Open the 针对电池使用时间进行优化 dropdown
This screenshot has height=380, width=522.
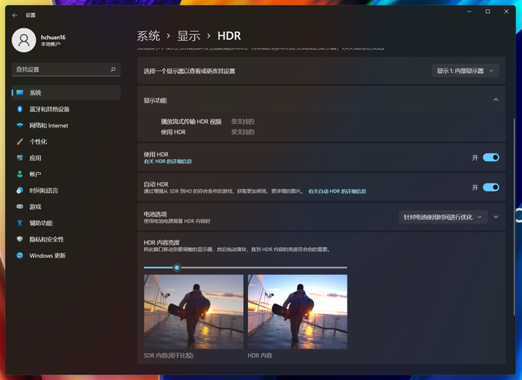444,217
